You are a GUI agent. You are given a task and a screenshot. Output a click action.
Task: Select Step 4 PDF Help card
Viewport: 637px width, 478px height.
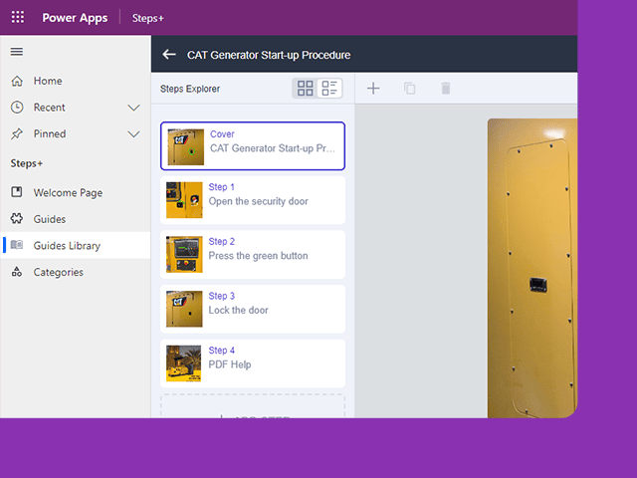pos(253,363)
